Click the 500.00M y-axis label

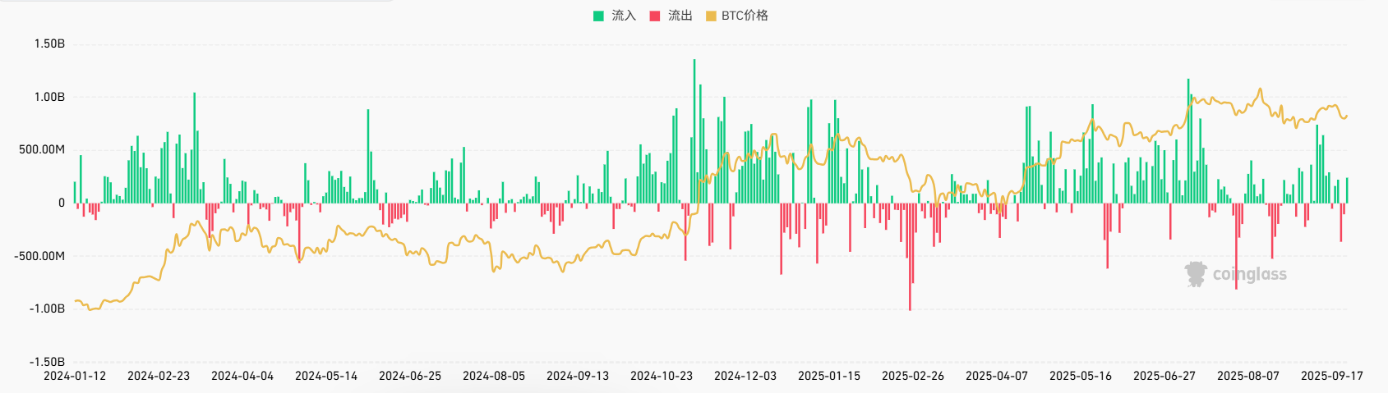point(42,149)
